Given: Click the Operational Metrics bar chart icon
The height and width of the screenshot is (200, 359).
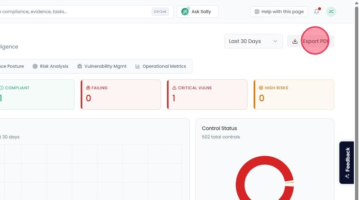Looking at the screenshot, I should pyautogui.click(x=137, y=66).
